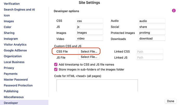Edit the Audio folder name field
Image resolution: width=179 pixels, height=105 pixels.
[152, 21]
